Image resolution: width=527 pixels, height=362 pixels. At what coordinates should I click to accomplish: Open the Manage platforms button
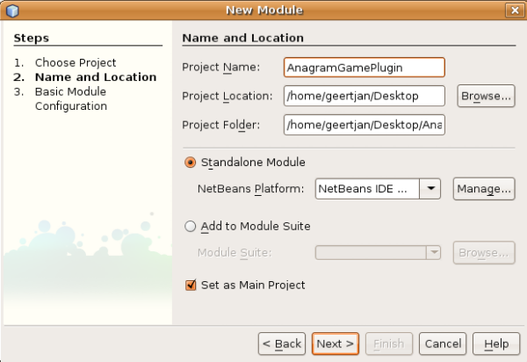coord(484,189)
